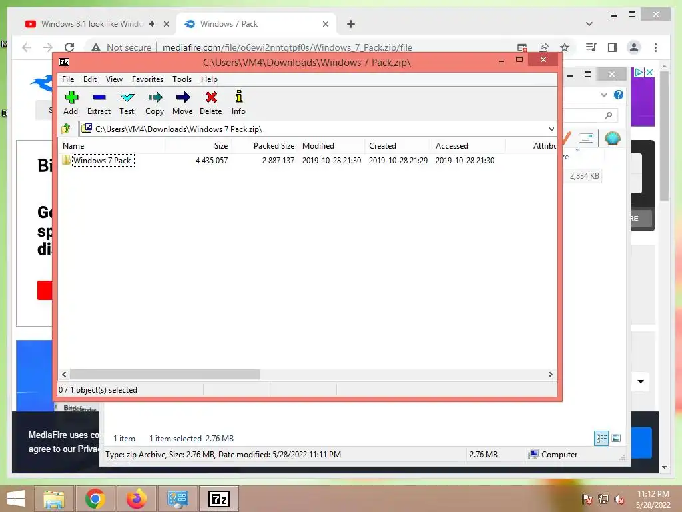The image size is (682, 512).
Task: Open the Edit menu
Action: coord(90,79)
